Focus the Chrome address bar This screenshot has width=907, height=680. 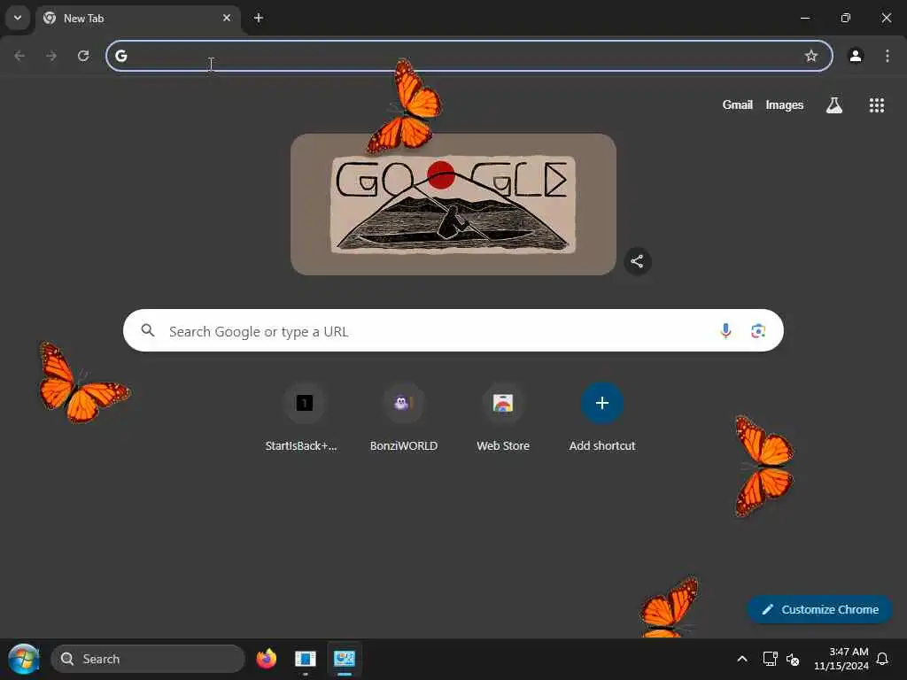pyautogui.click(x=469, y=56)
